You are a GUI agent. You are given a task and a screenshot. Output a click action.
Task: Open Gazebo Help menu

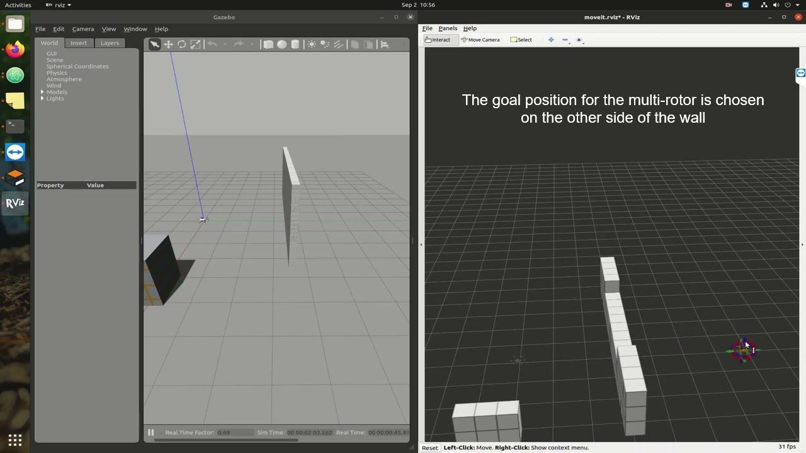(161, 29)
